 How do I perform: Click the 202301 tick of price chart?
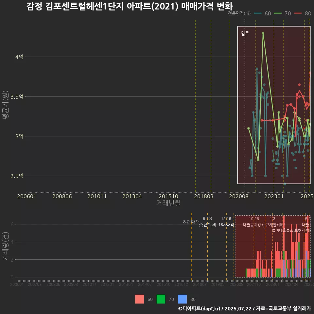click(x=274, y=196)
